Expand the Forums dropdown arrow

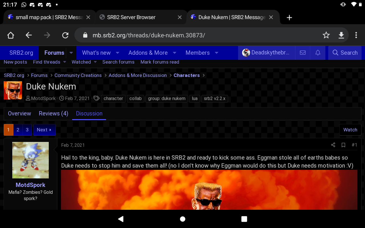point(71,53)
